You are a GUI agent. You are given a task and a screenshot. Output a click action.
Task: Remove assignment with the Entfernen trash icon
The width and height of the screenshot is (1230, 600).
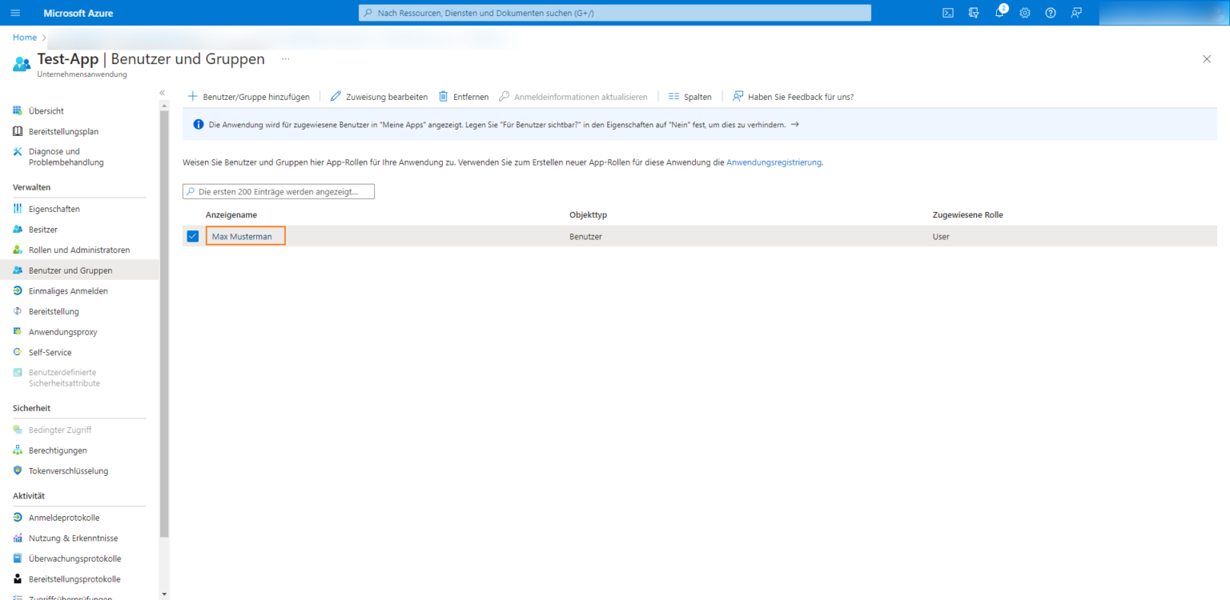coord(463,96)
